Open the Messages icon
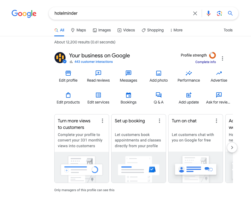The image size is (251, 201). (x=129, y=73)
